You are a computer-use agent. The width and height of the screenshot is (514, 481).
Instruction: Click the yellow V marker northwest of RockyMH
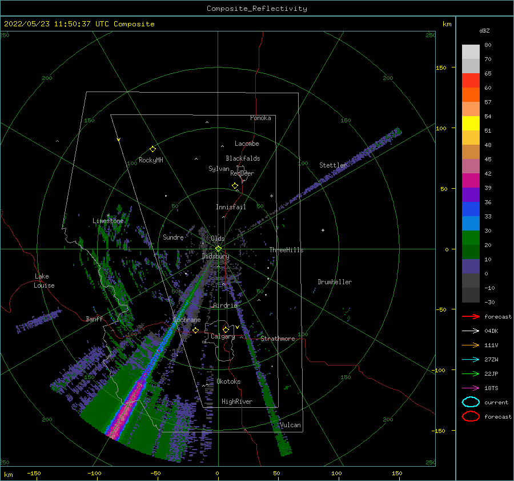click(x=119, y=140)
